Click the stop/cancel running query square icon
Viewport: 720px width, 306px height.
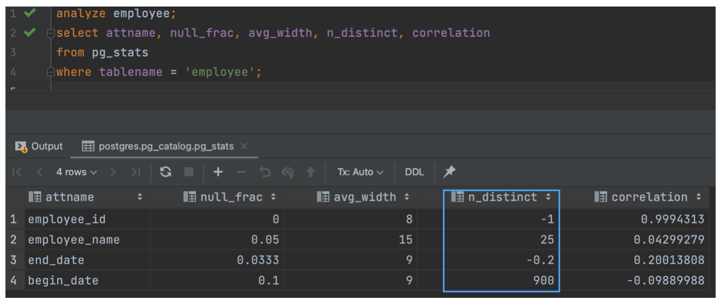189,172
